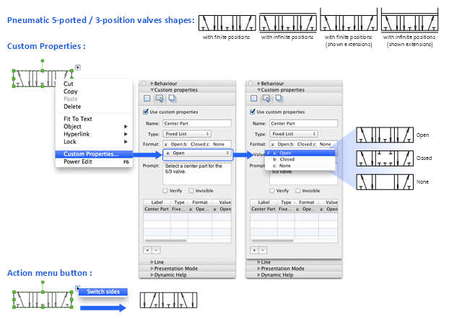Screen dimensions: 462x319
Task: Click the valve example labeled Closed
Action: tap(385, 158)
